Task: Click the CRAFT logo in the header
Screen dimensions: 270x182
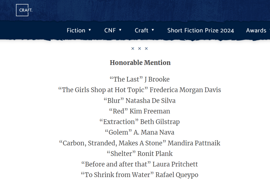Action: click(22, 10)
